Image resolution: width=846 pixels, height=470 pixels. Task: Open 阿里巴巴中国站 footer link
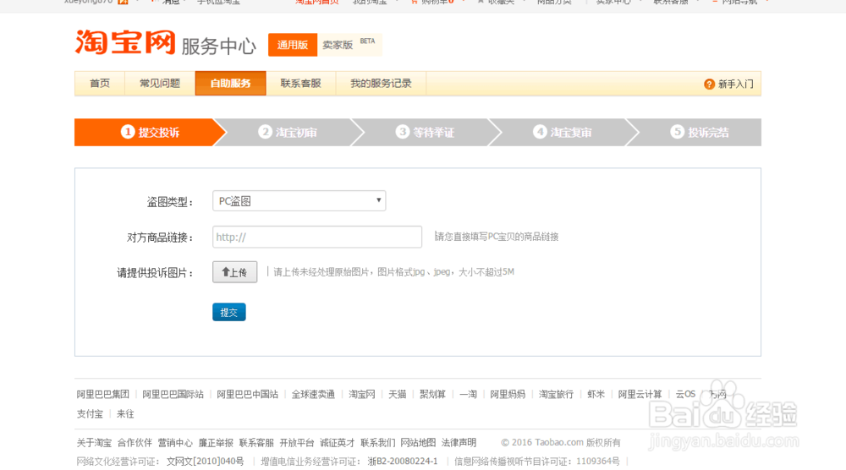248,395
